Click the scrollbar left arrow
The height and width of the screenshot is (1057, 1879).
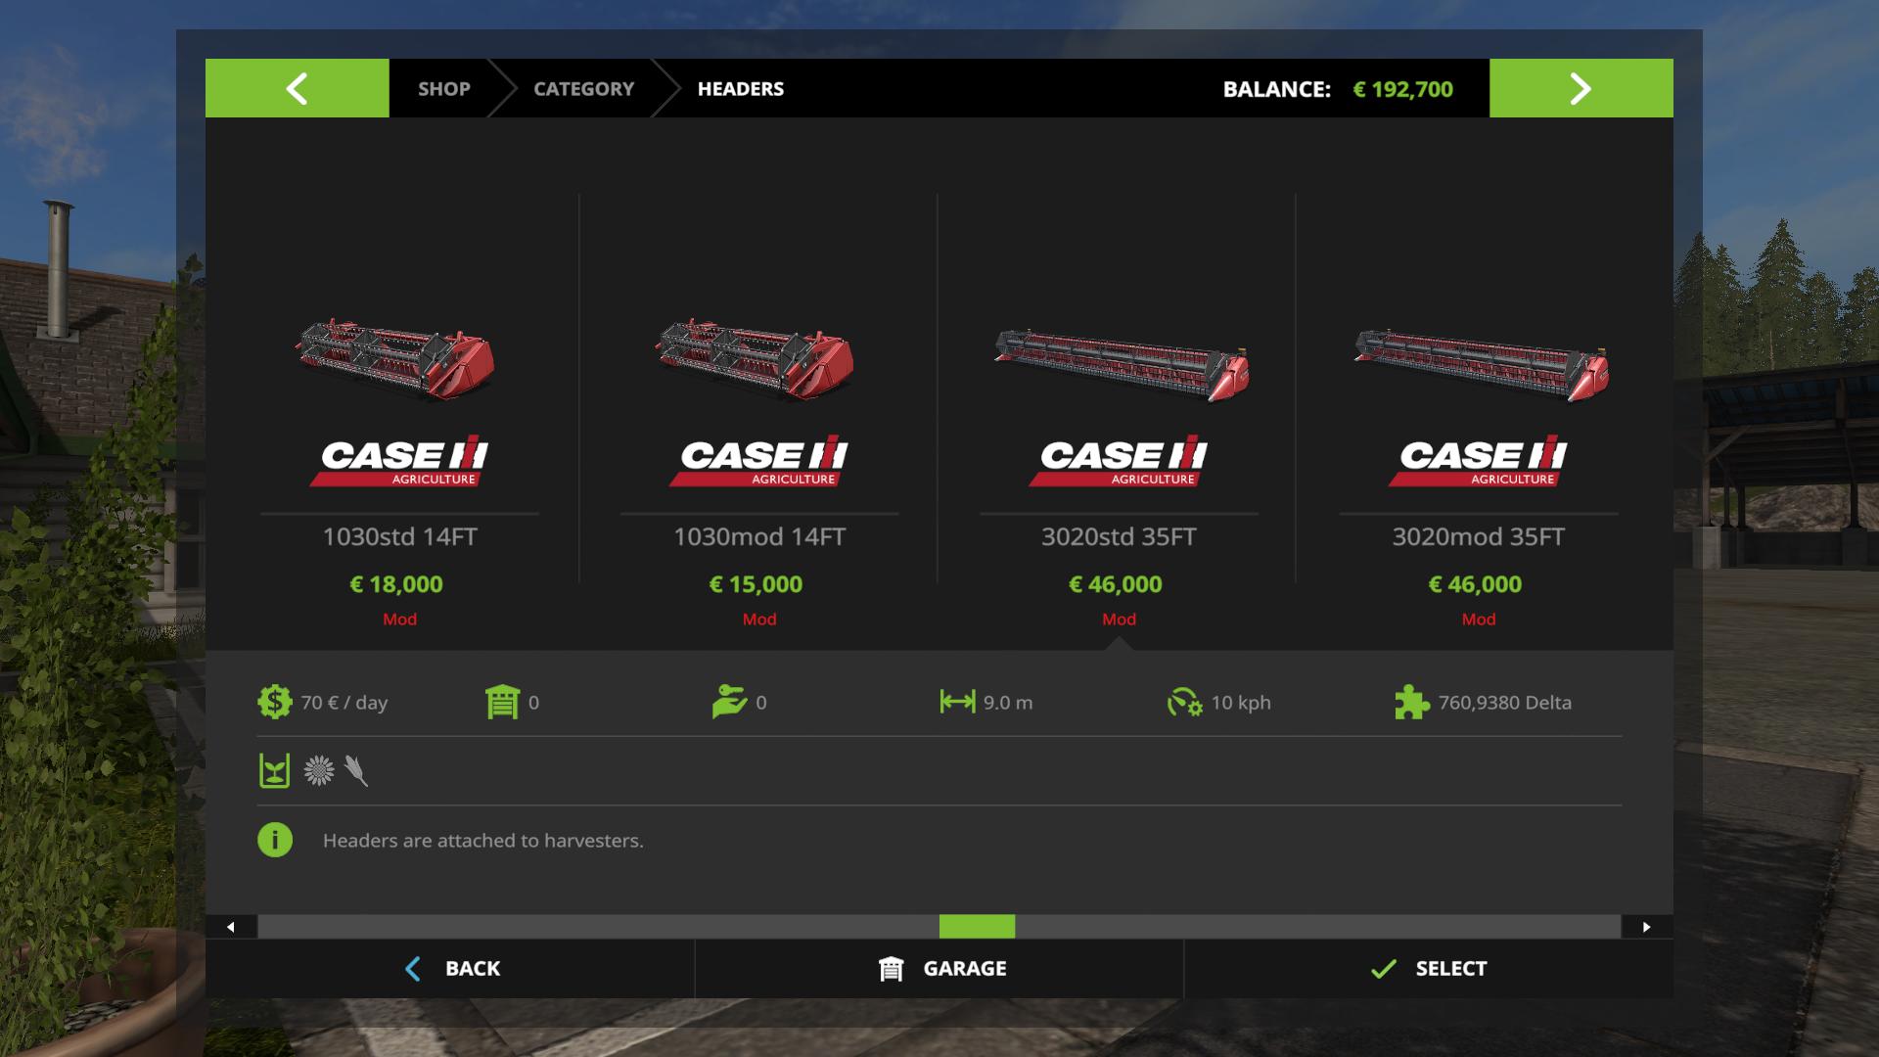[x=231, y=927]
